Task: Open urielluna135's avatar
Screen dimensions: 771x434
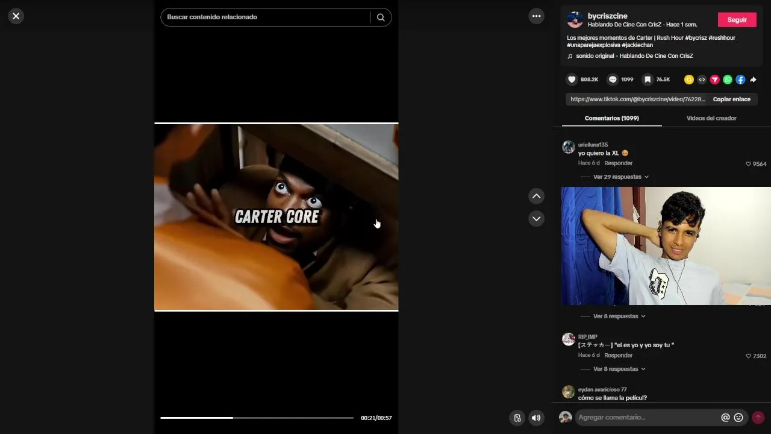Action: [569, 148]
